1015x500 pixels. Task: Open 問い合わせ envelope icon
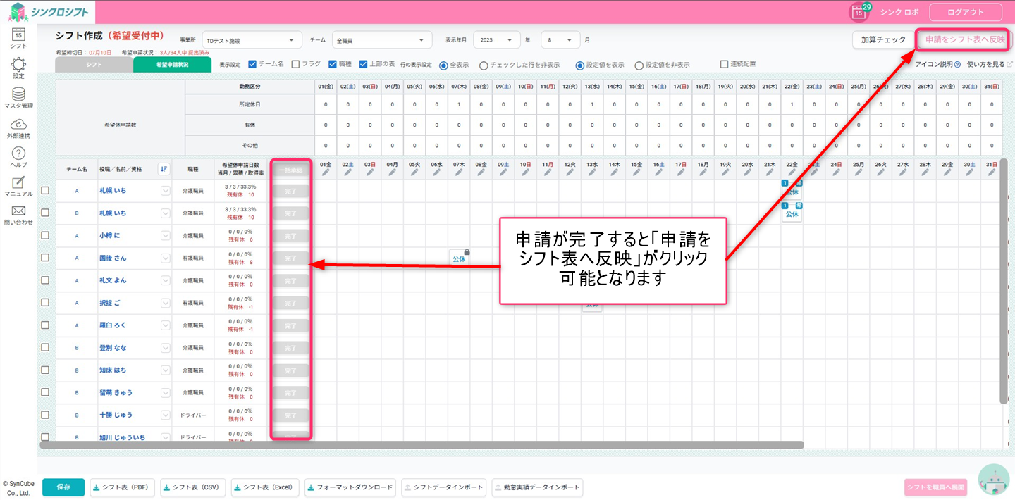pos(18,211)
